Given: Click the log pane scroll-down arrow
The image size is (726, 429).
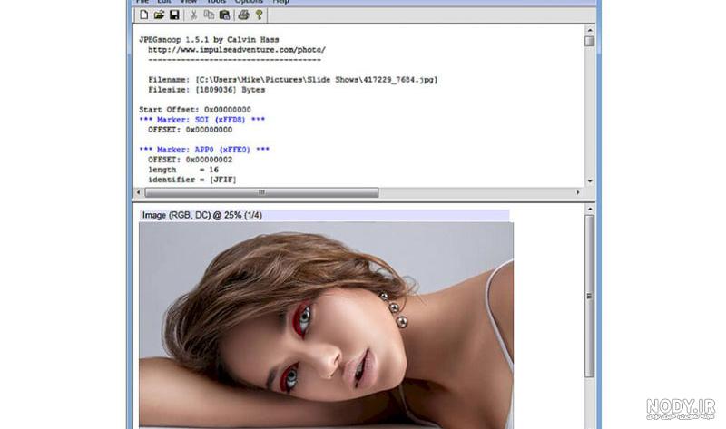Looking at the screenshot, I should (589, 181).
